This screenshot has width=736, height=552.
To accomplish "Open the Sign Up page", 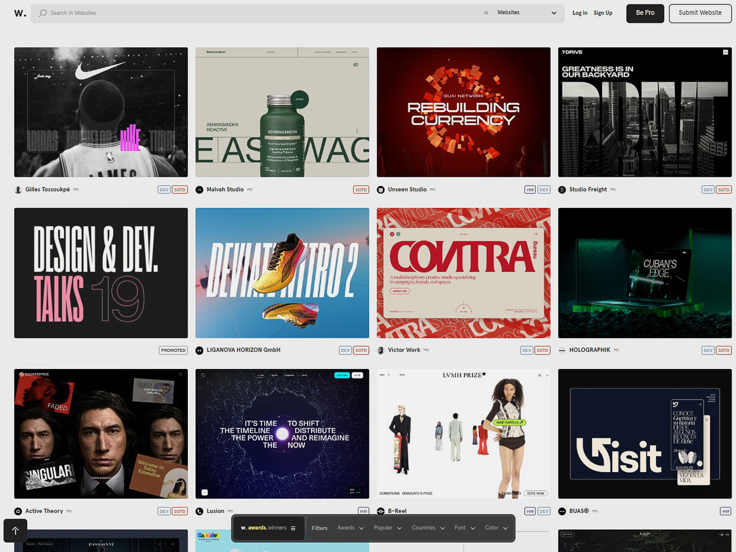I will pyautogui.click(x=603, y=13).
